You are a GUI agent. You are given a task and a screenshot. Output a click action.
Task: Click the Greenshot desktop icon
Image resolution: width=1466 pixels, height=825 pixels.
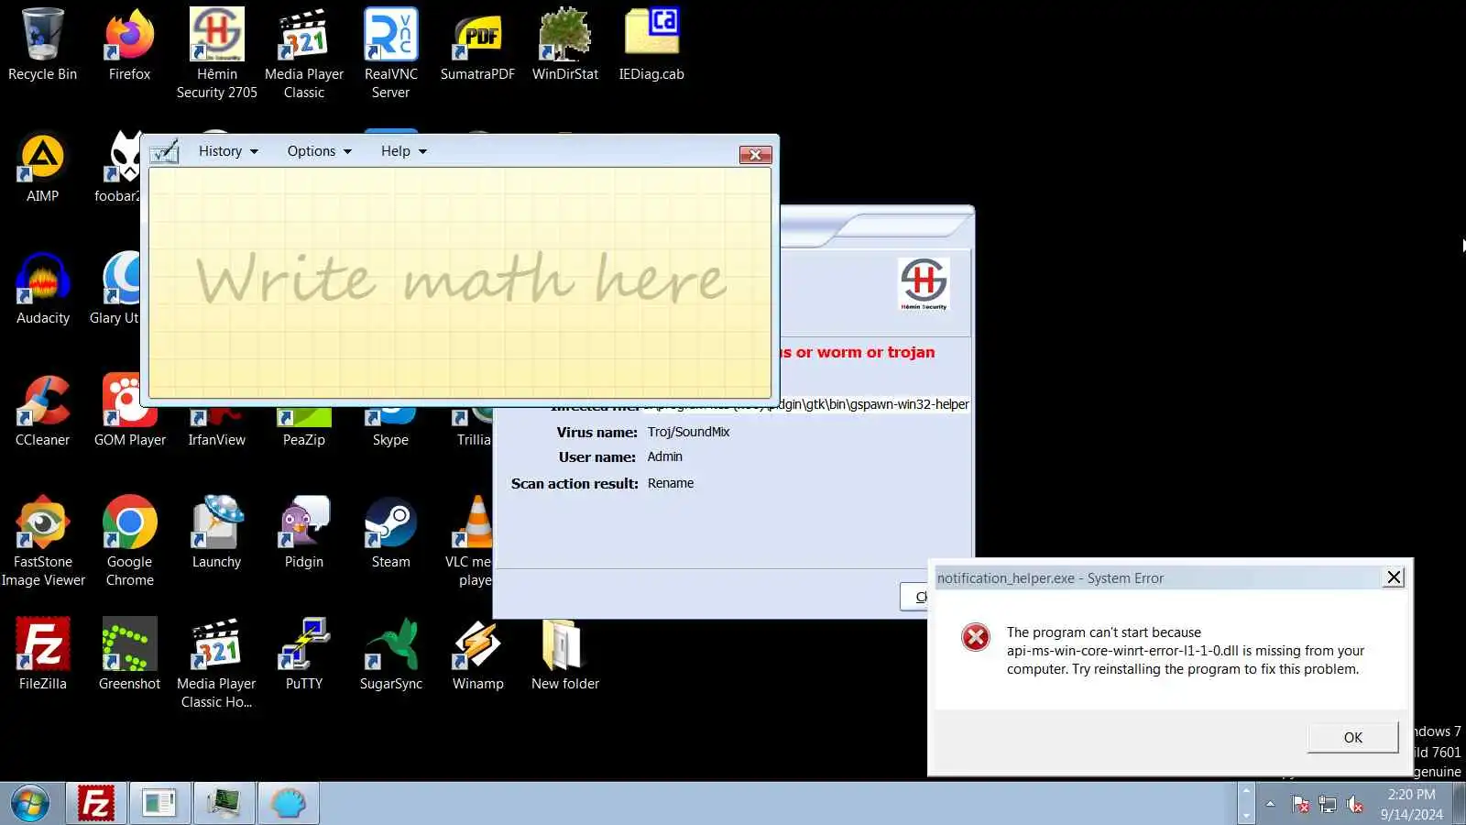click(x=129, y=654)
